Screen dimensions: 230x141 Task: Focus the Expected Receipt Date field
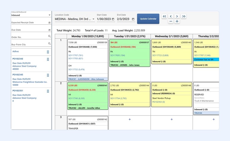(x=29, y=23)
